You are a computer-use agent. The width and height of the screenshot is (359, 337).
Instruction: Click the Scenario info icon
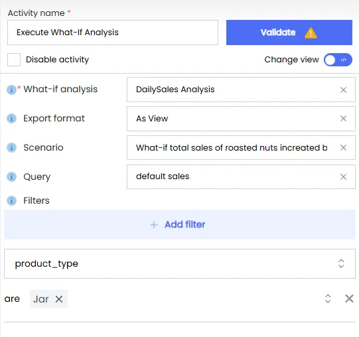(x=11, y=148)
